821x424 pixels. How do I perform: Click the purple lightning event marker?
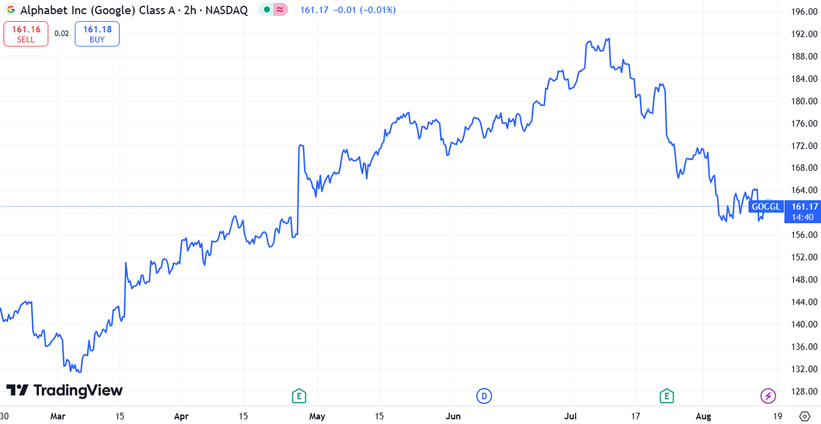[768, 396]
